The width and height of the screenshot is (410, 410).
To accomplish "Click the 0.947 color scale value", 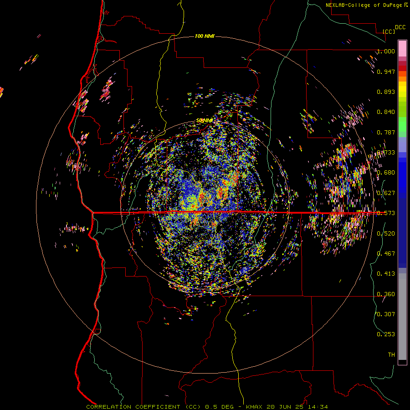I will pos(386,72).
